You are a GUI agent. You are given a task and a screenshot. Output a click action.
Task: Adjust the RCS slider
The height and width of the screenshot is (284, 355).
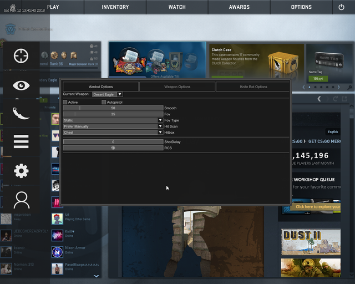tap(113, 148)
